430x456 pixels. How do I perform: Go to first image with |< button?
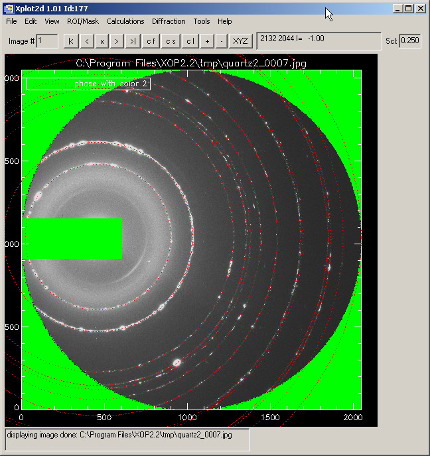70,41
